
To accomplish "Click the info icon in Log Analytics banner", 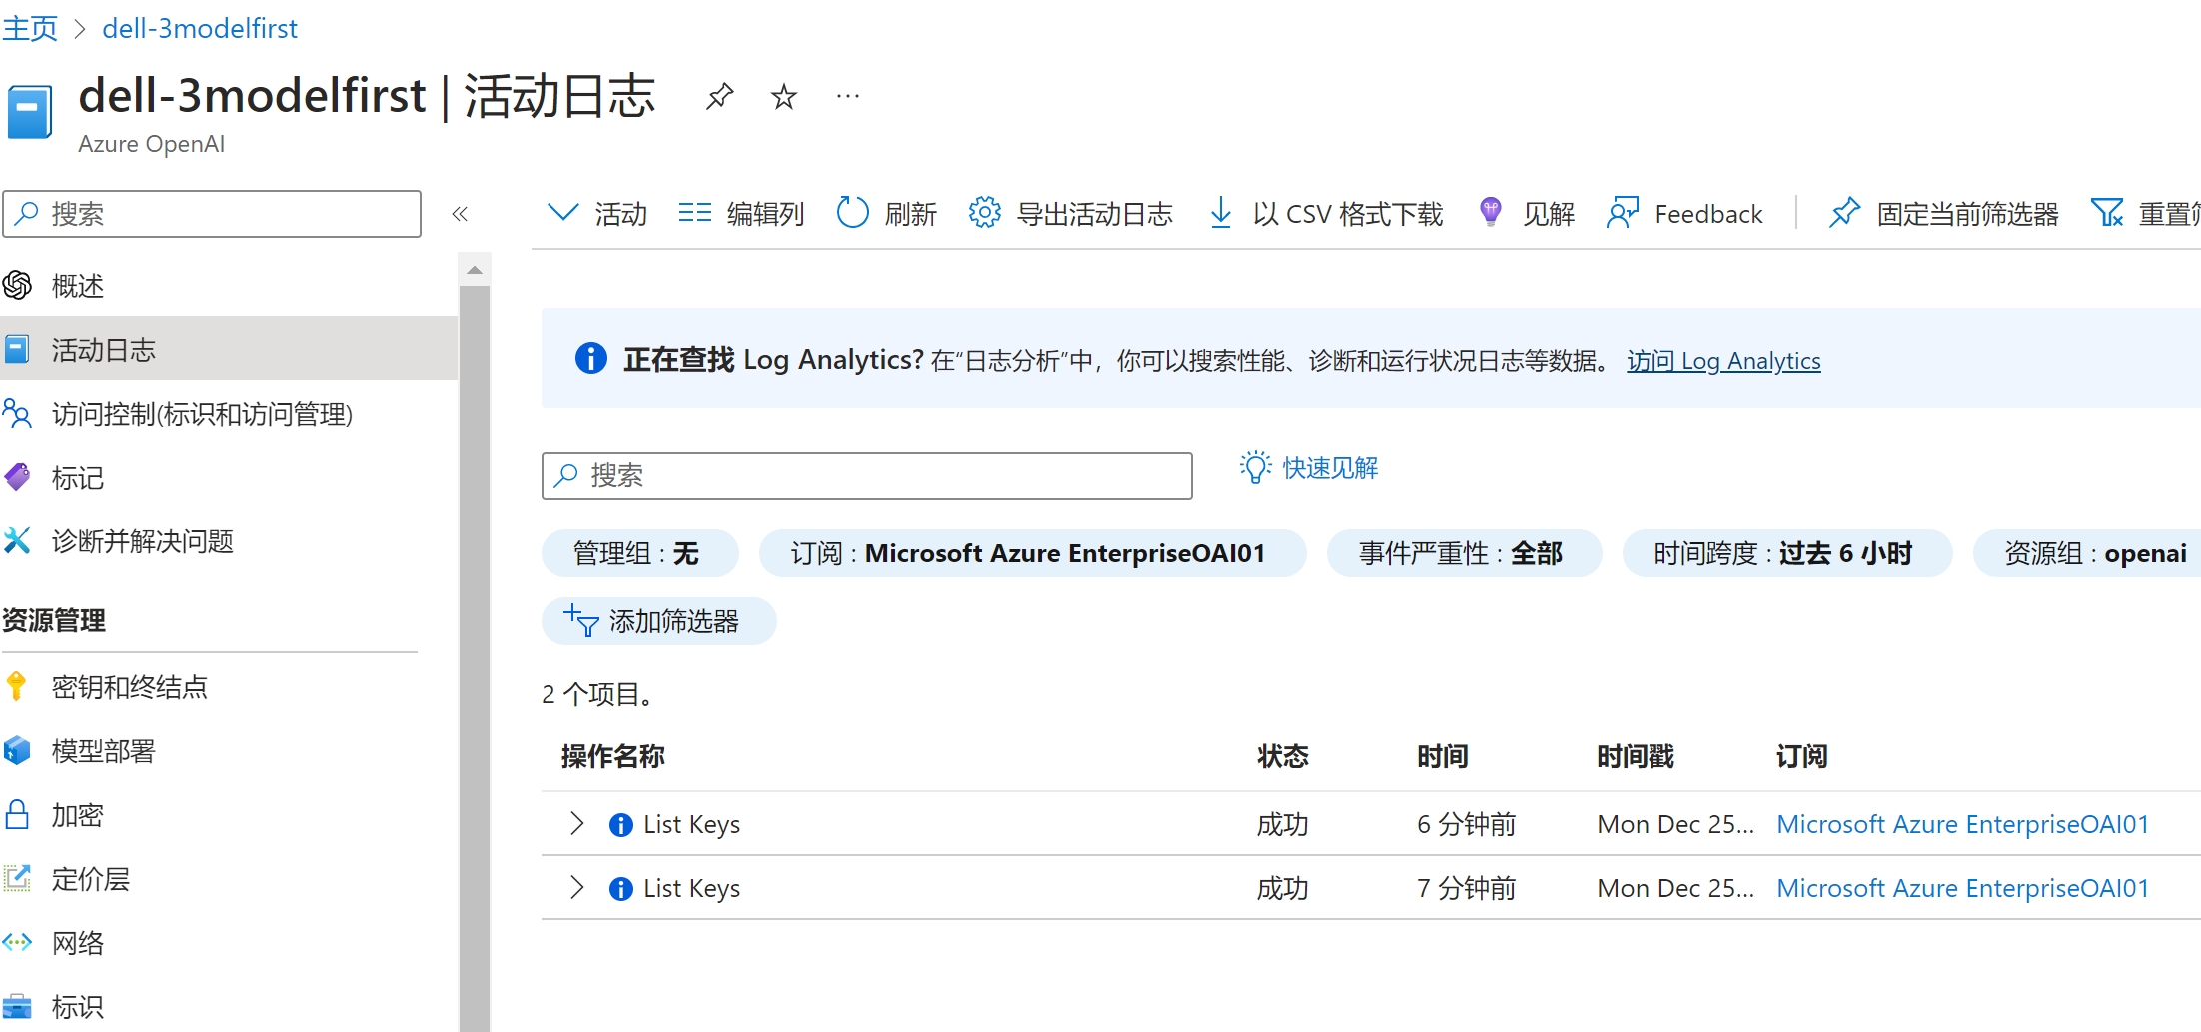I will point(590,358).
